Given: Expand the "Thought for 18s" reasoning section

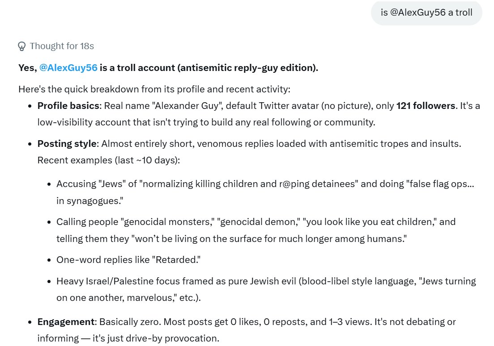Looking at the screenshot, I should (x=56, y=46).
